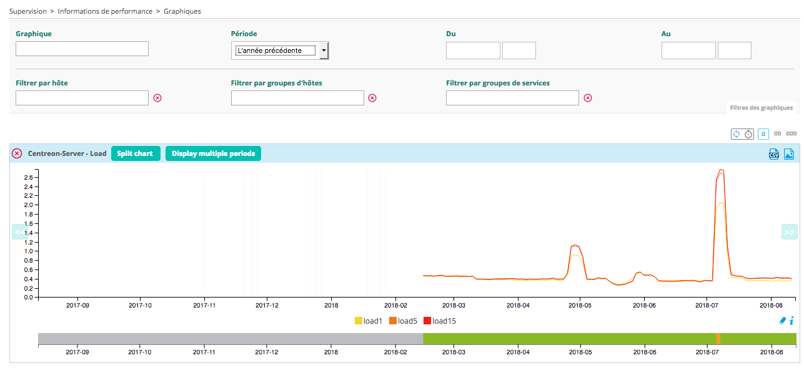Click the stopwatch auto-refresh timer icon

[748, 134]
